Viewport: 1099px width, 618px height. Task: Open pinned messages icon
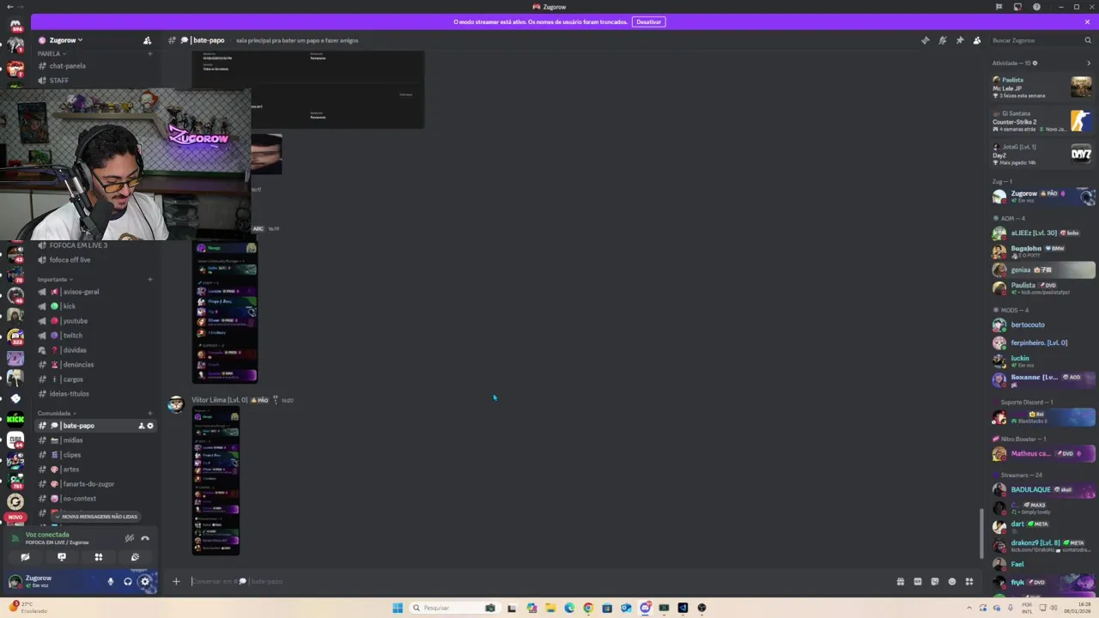959,40
